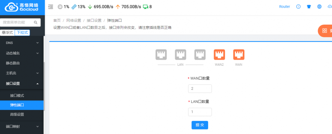Switch menu style to 悬浮式

7,32
